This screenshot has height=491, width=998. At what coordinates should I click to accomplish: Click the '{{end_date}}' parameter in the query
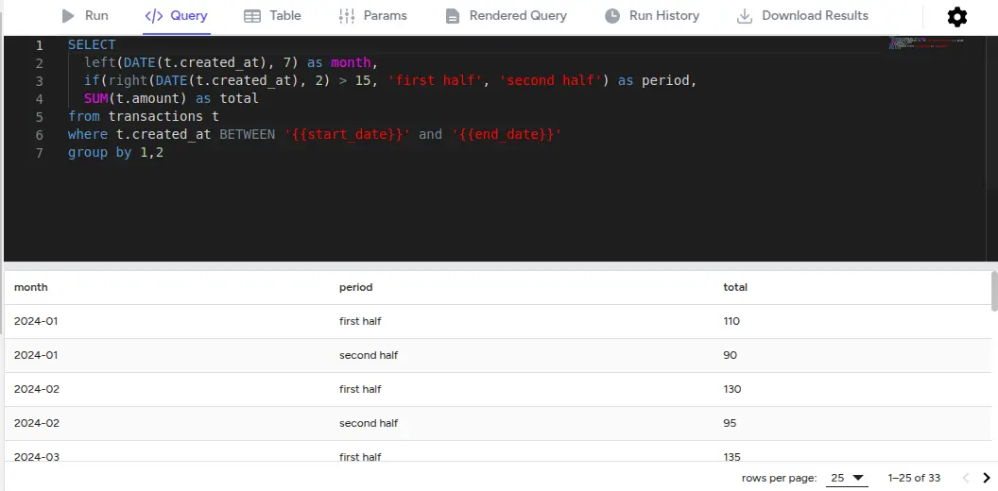(506, 134)
